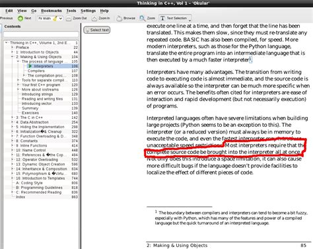
Task: Expand 3: The C in C++ node
Action: (12, 118)
